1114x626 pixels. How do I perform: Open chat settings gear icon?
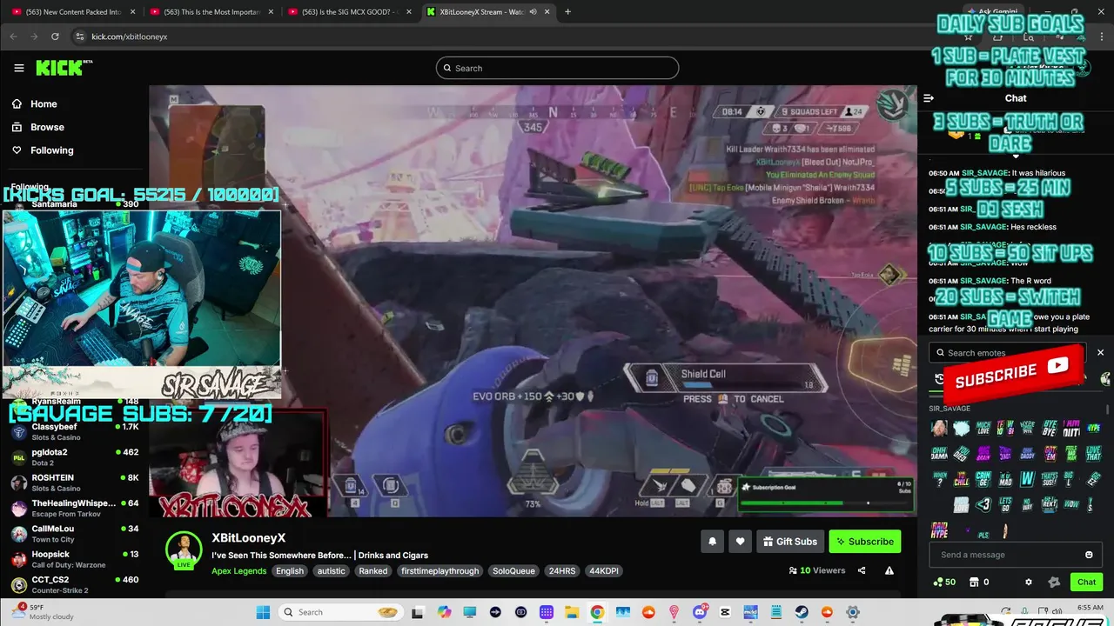point(1029,582)
